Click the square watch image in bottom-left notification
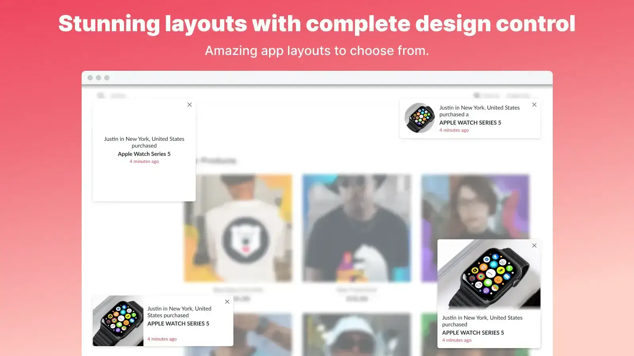The image size is (634, 356). pyautogui.click(x=118, y=321)
